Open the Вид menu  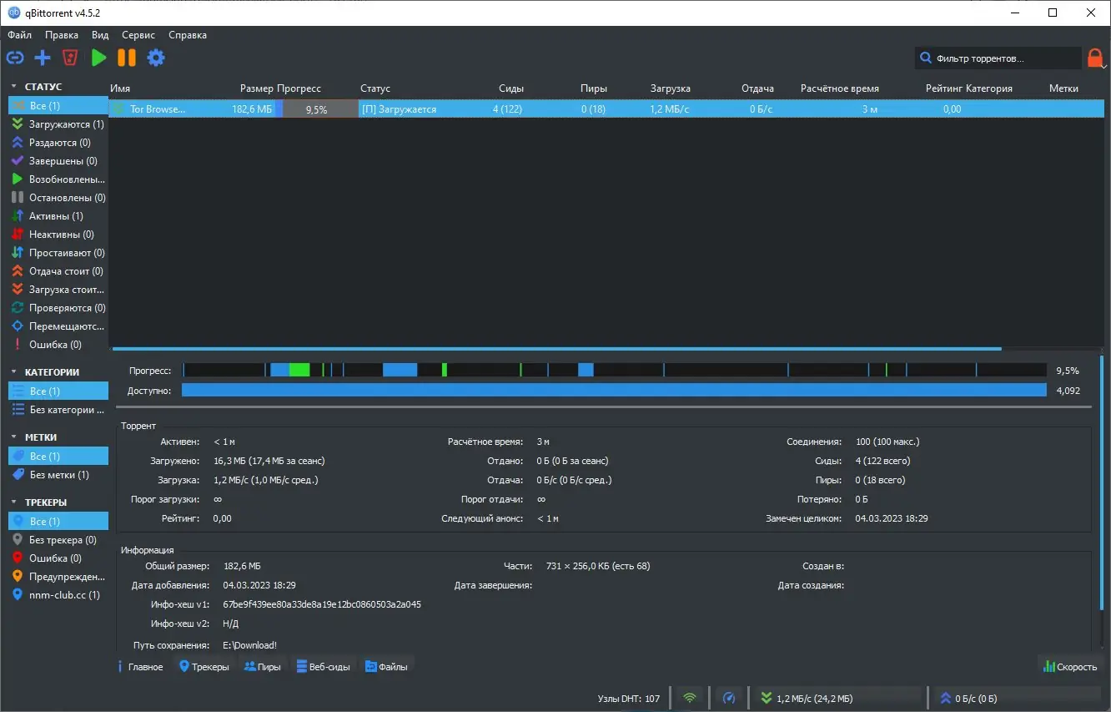click(100, 35)
